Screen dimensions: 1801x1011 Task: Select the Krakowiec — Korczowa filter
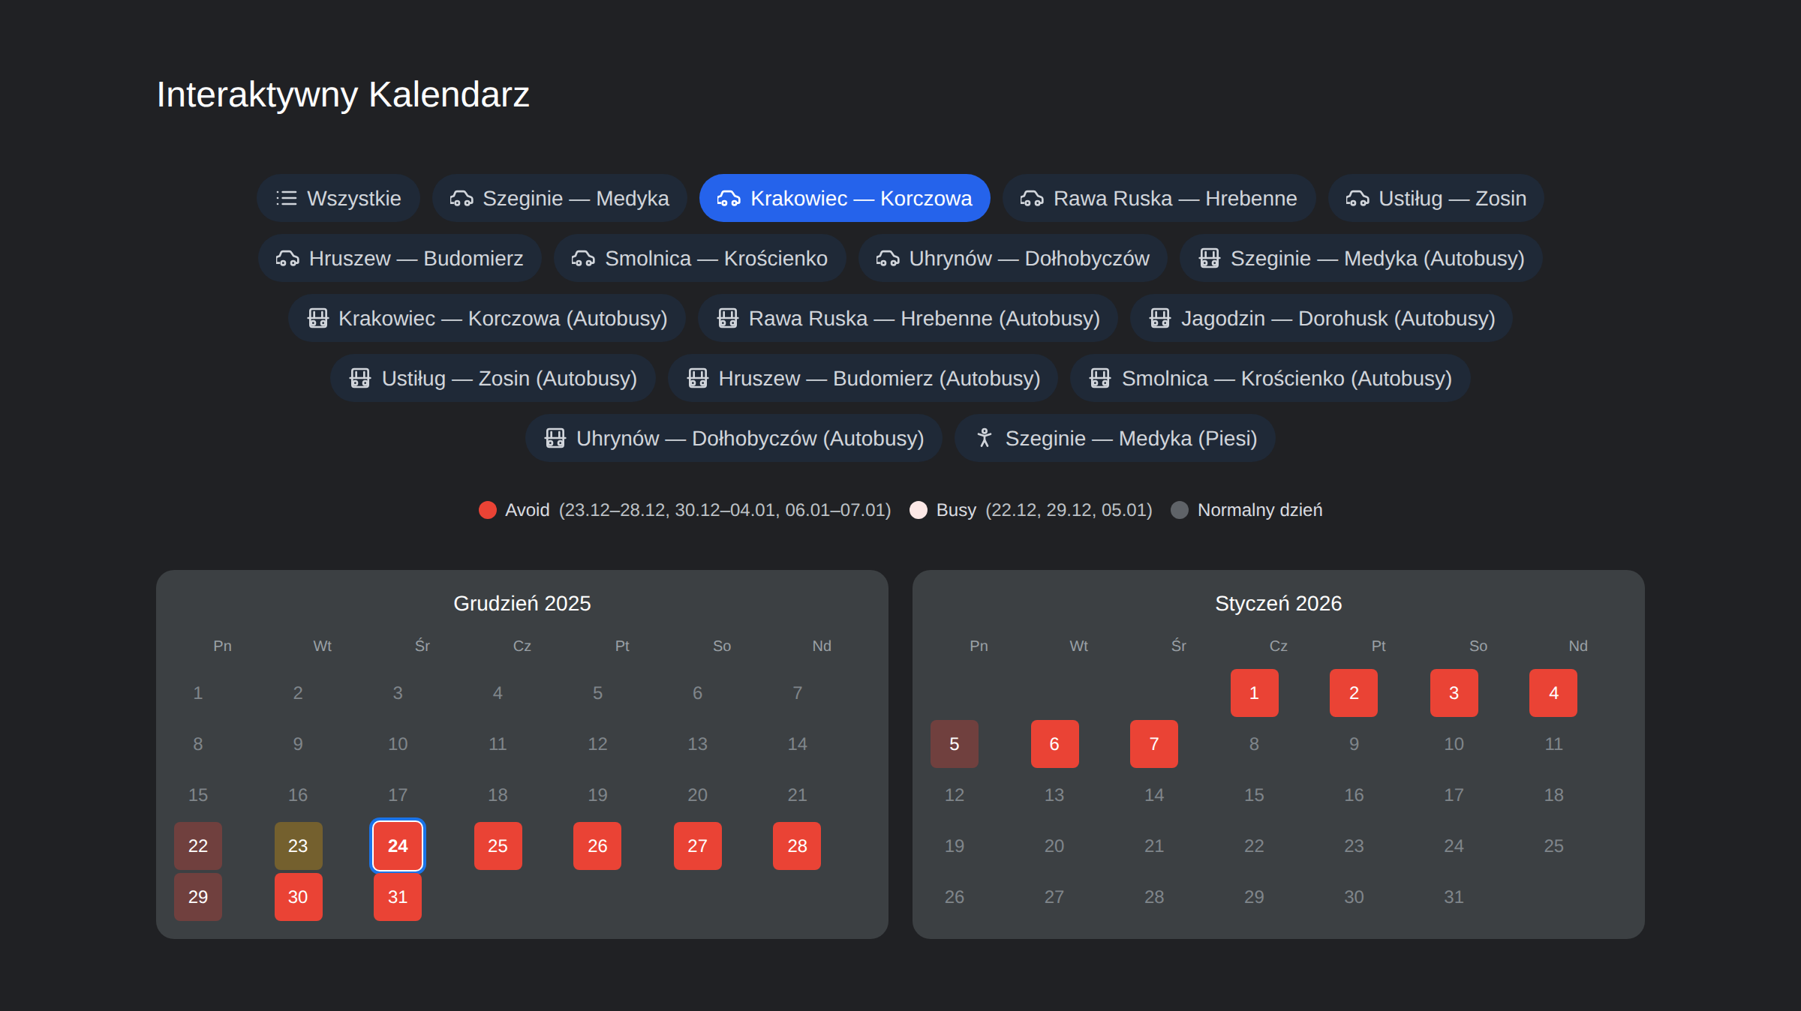tap(844, 198)
